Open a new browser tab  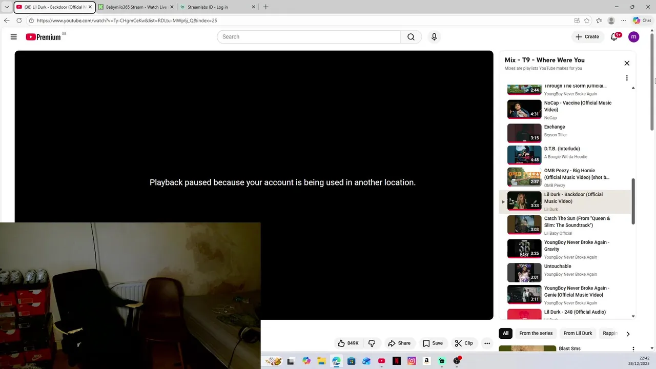pyautogui.click(x=265, y=7)
